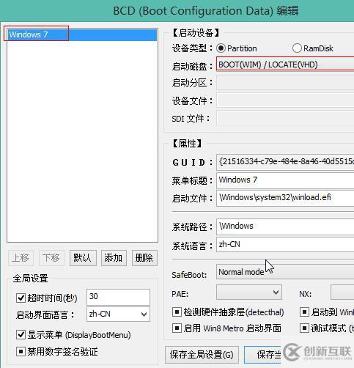354x368 pixels.
Task: Click 保存全局设置(G) button
Action: pos(202,355)
